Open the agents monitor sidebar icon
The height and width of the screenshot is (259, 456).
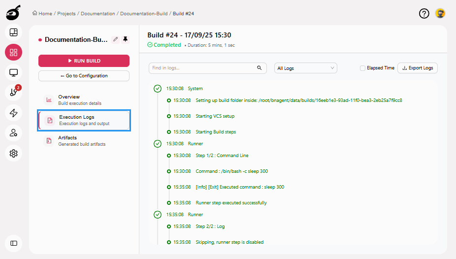[13, 72]
